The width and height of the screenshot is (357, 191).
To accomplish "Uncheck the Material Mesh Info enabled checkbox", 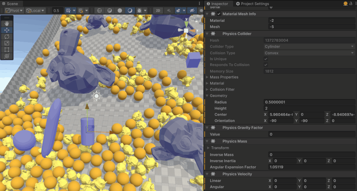I will [x=219, y=14].
